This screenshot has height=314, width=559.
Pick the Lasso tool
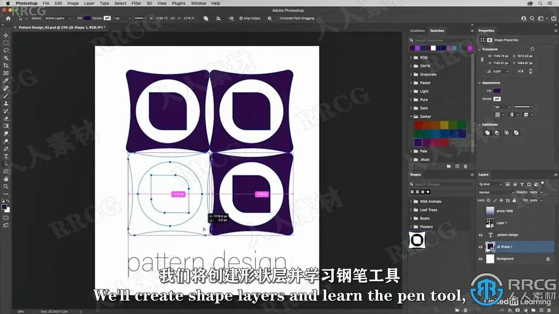pyautogui.click(x=6, y=50)
